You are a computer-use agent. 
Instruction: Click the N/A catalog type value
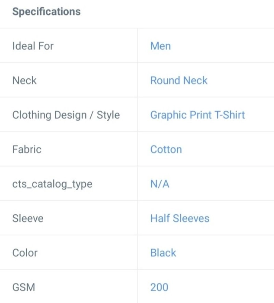click(x=160, y=184)
